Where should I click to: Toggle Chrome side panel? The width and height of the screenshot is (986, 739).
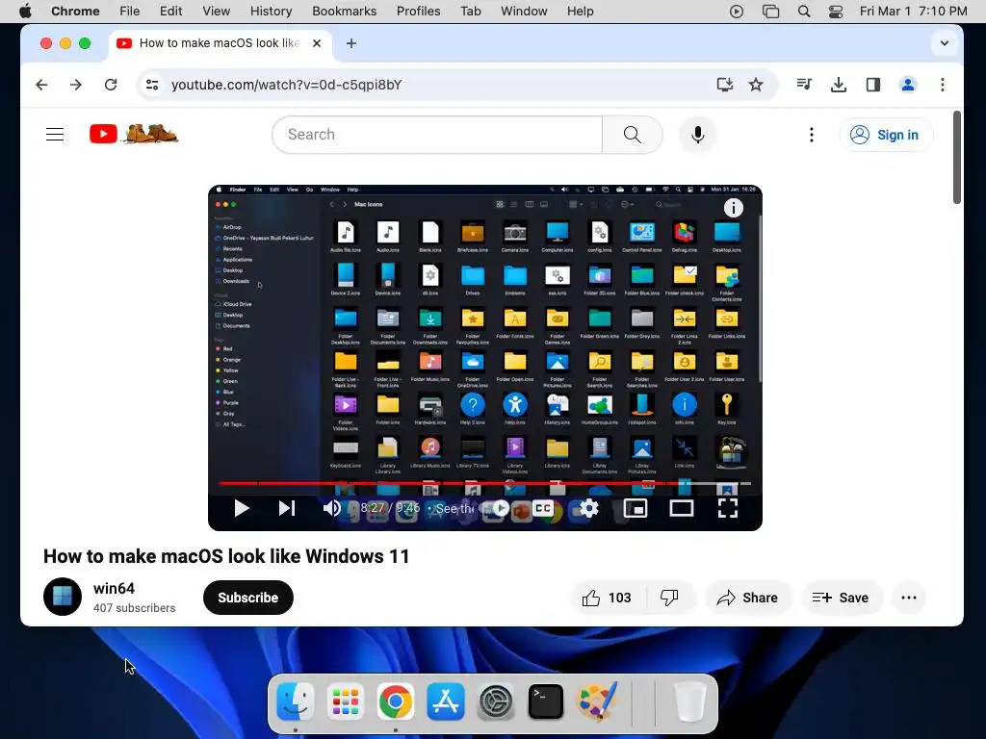coord(872,85)
